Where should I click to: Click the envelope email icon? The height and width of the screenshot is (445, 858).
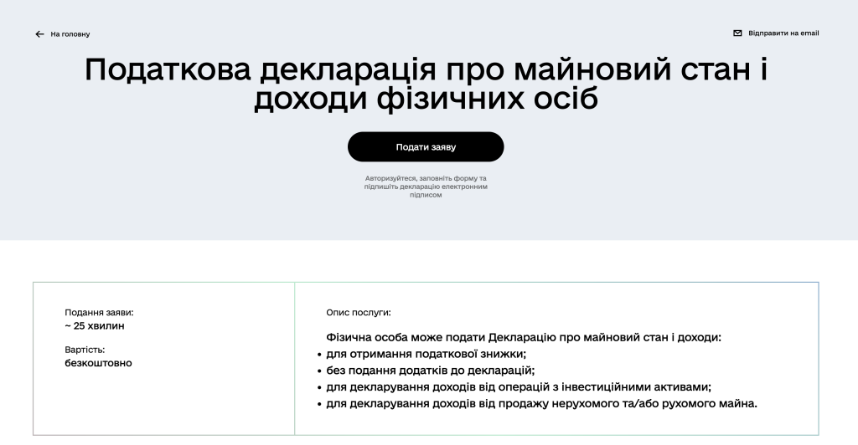click(x=737, y=33)
